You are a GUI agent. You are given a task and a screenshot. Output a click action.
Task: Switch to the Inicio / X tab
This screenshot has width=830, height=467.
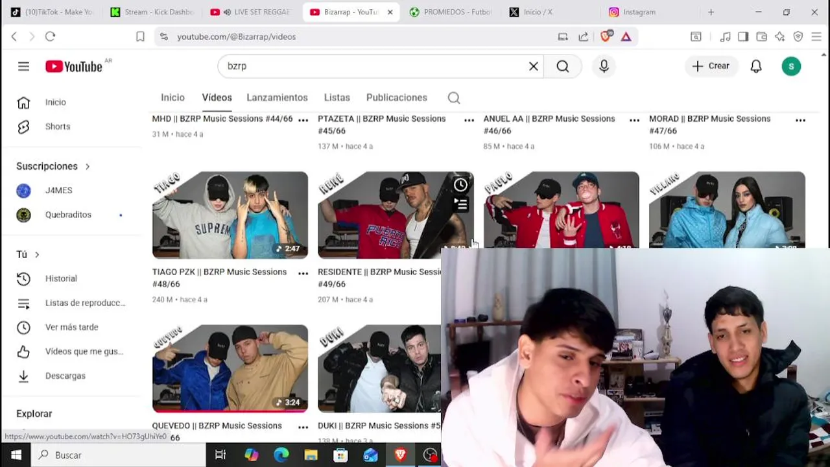550,12
